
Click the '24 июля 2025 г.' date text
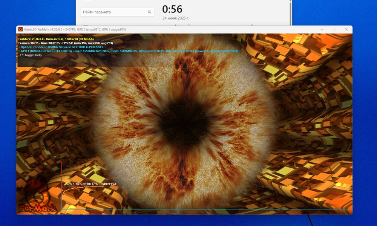pos(176,18)
